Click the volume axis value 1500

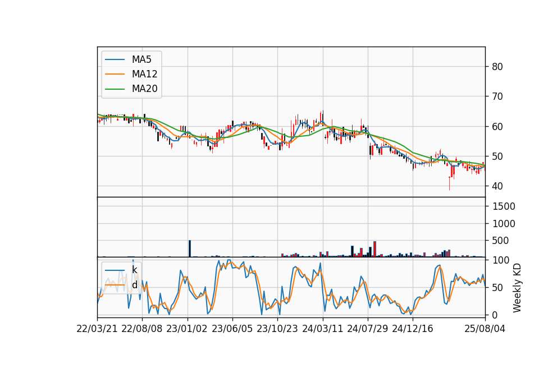(x=504, y=206)
